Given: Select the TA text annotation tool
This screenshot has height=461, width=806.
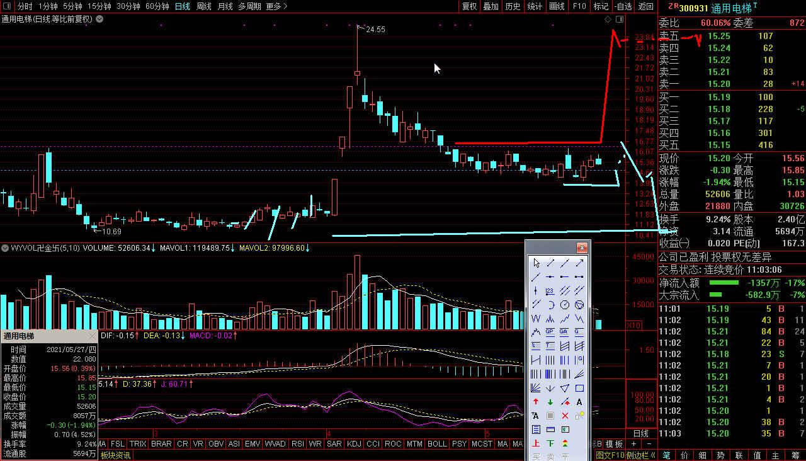Looking at the screenshot, I should pos(536,415).
